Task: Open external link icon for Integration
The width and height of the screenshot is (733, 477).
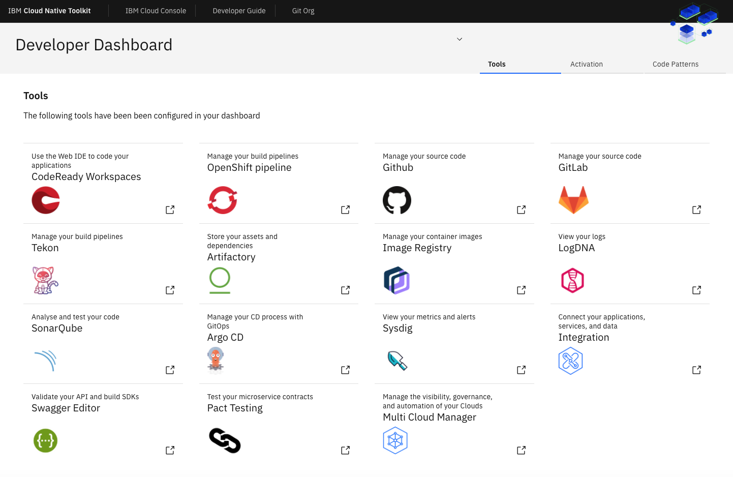Action: click(697, 370)
